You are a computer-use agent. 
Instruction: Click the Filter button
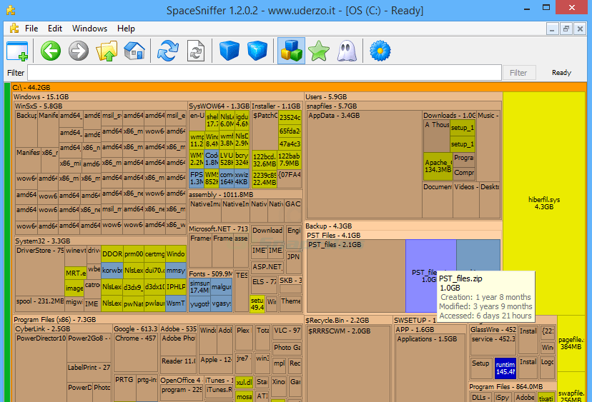coord(519,72)
